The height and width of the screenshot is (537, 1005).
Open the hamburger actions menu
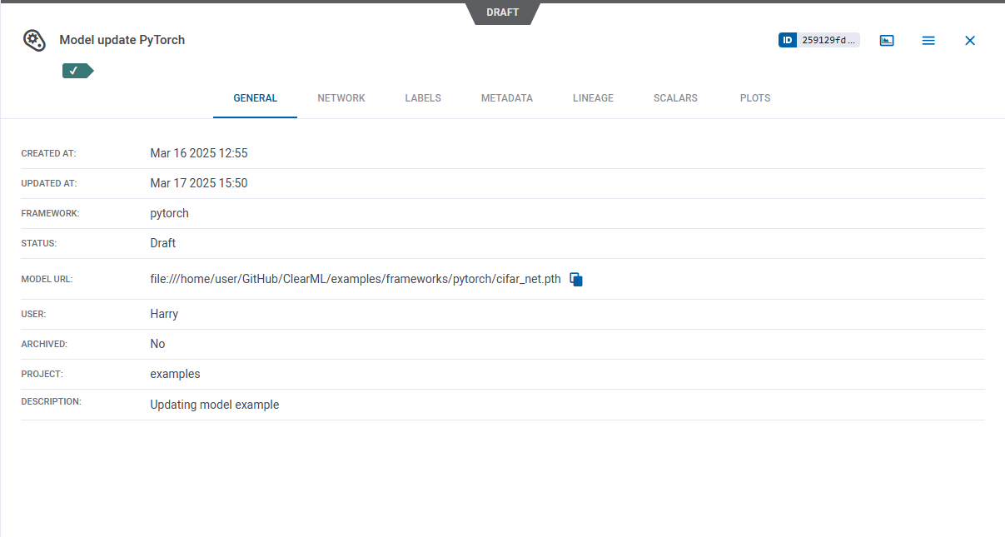point(928,40)
